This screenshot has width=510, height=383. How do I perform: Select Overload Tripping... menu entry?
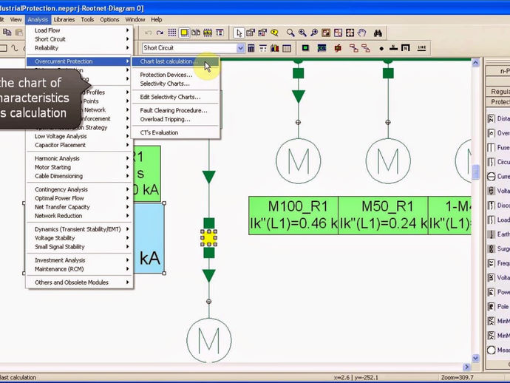pos(176,120)
